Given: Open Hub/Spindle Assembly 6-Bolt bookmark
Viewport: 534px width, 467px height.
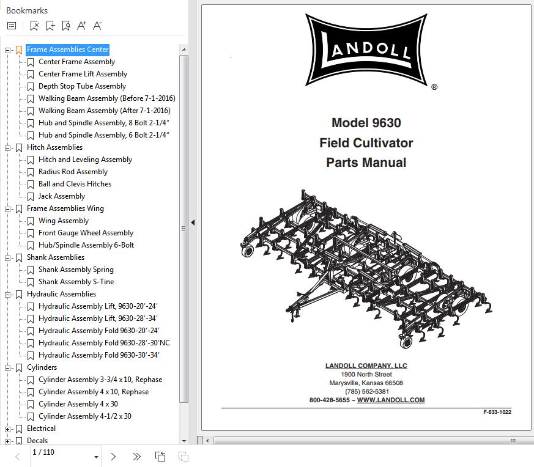Looking at the screenshot, I should click(x=86, y=245).
